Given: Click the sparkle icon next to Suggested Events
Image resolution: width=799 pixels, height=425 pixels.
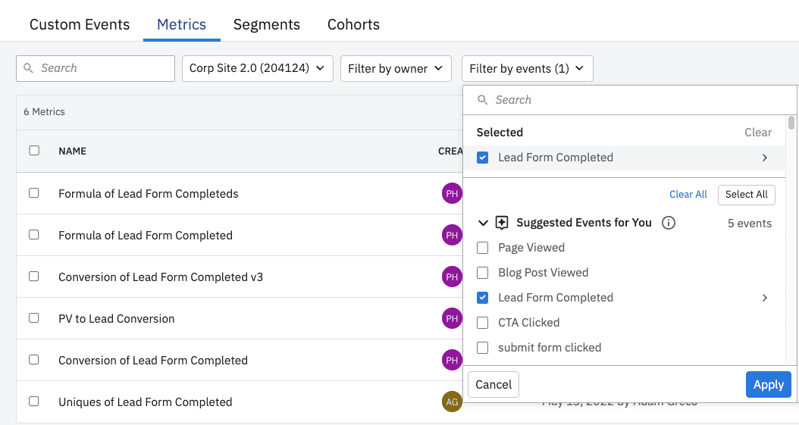Looking at the screenshot, I should (x=502, y=223).
